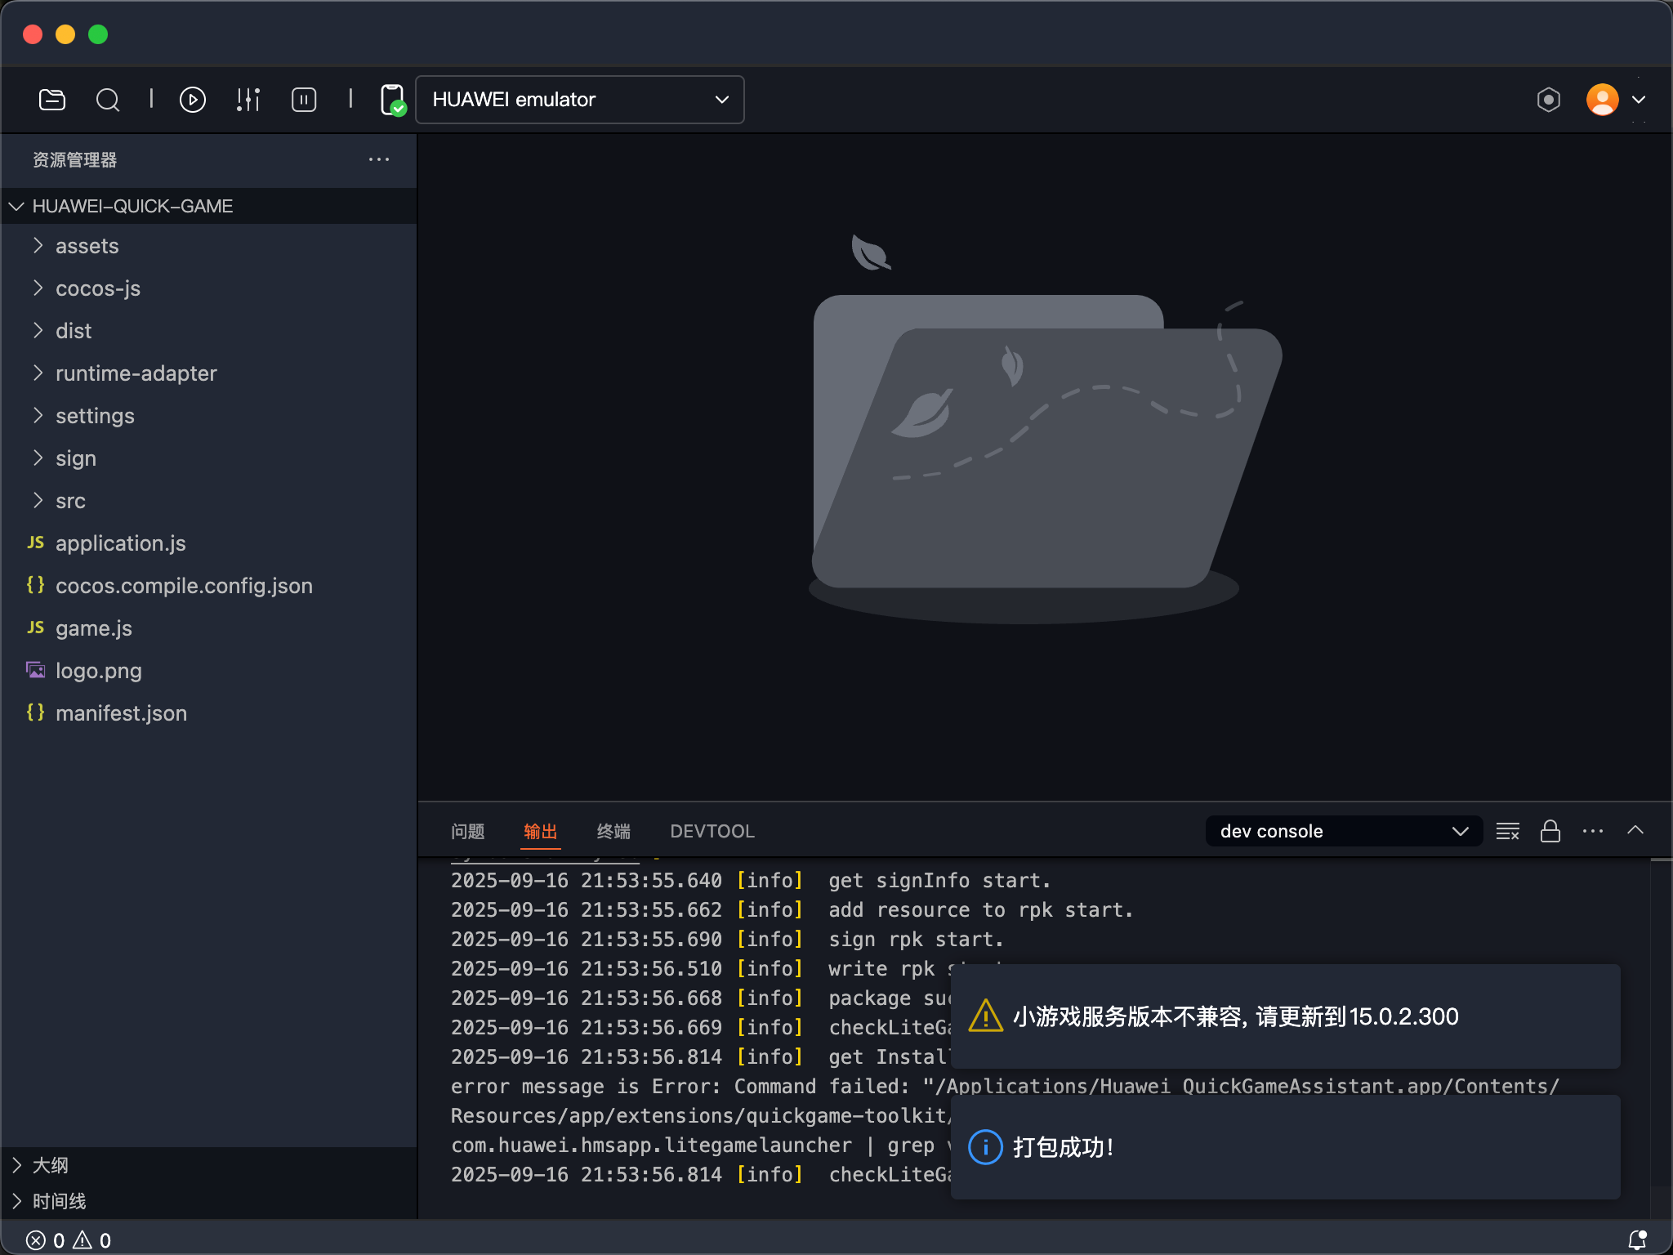Screen dimensions: 1673x1255
Task: Collapse the bottom panel with chevron
Action: pyautogui.click(x=1635, y=830)
